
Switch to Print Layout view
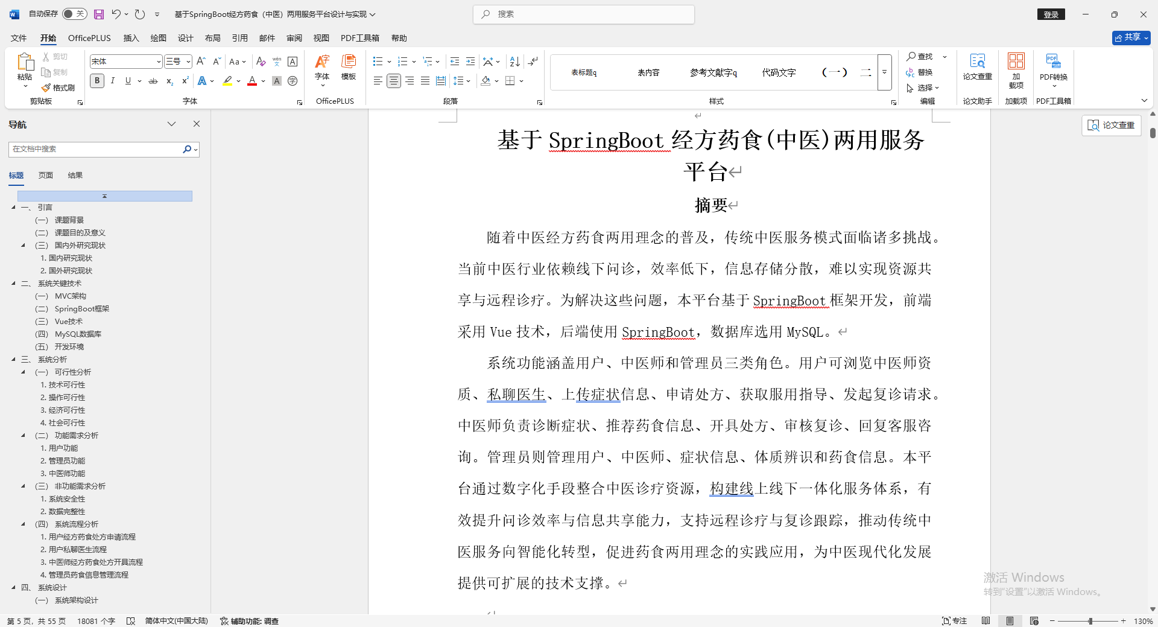click(1010, 621)
